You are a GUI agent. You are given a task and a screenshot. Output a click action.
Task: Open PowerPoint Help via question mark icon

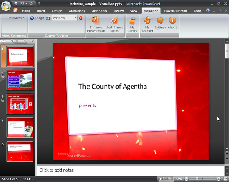[208, 10]
